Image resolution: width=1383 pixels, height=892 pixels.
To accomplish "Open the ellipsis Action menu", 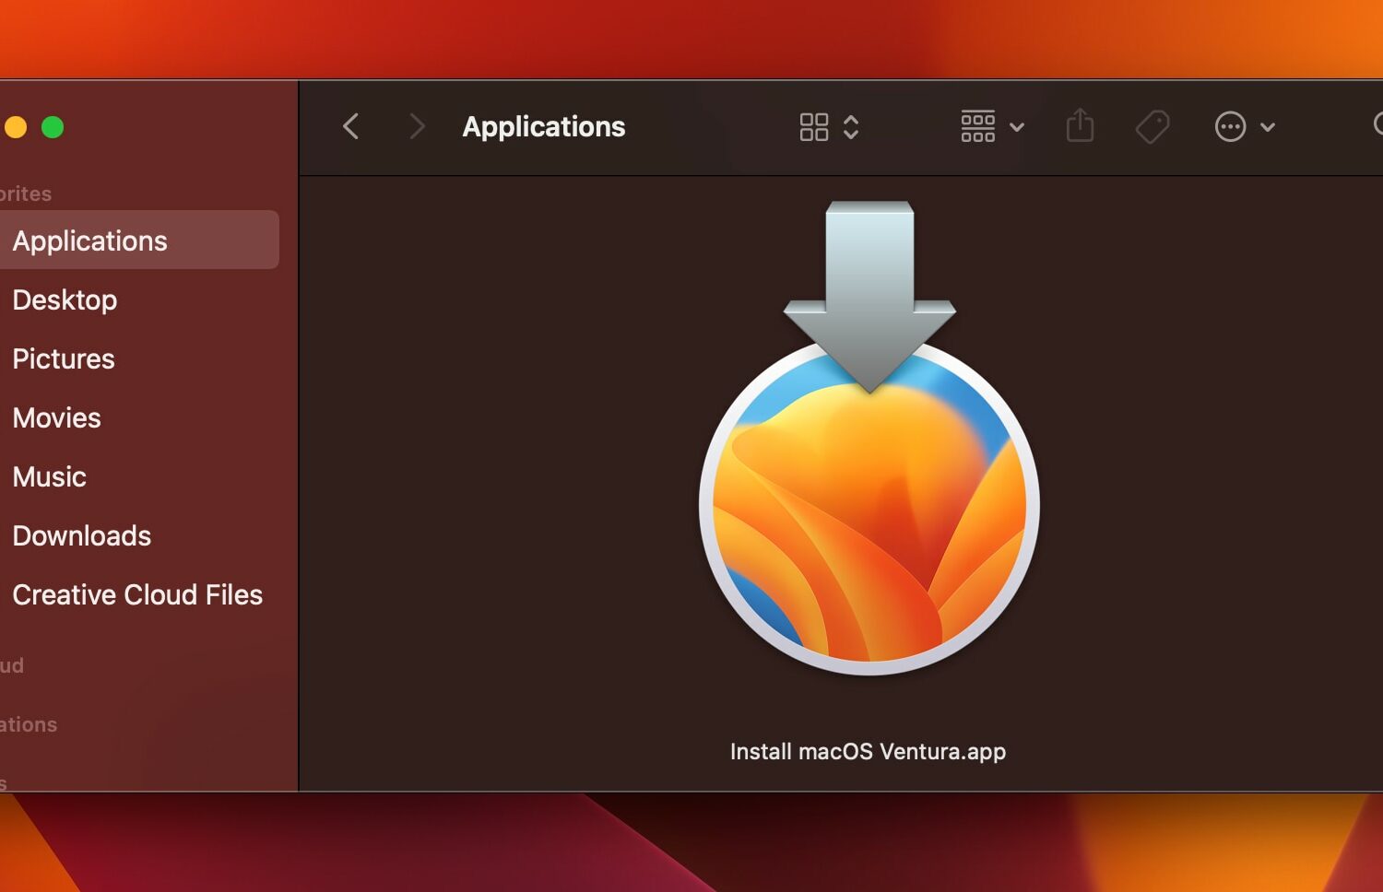I will [x=1230, y=127].
